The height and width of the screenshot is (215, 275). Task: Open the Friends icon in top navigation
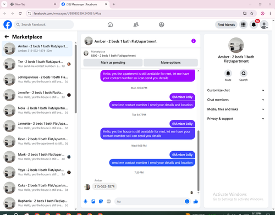click(x=136, y=25)
